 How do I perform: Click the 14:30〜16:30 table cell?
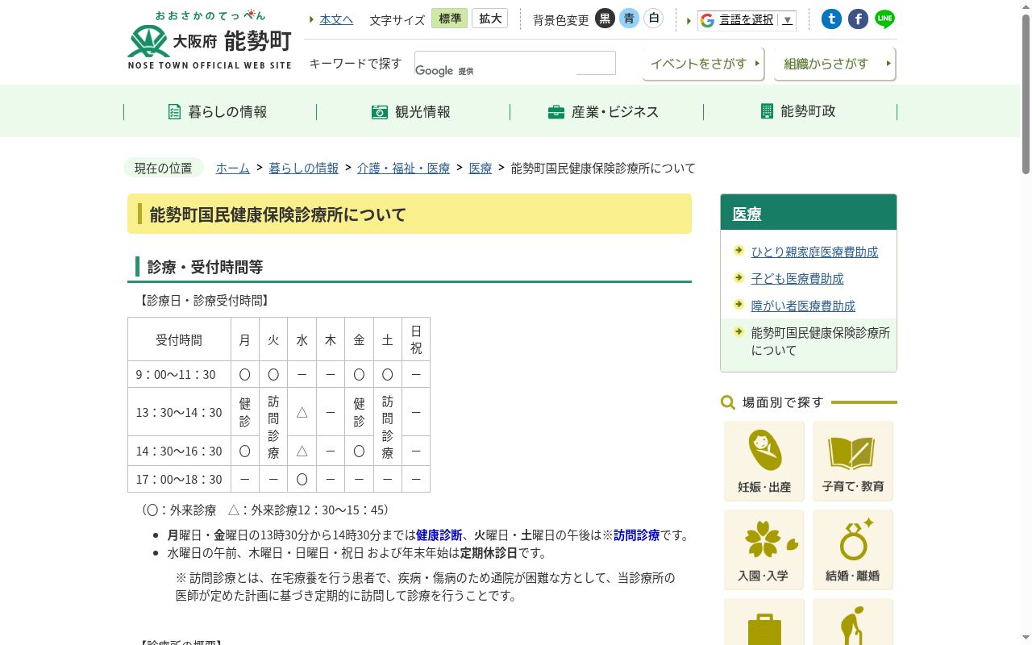[x=179, y=451]
